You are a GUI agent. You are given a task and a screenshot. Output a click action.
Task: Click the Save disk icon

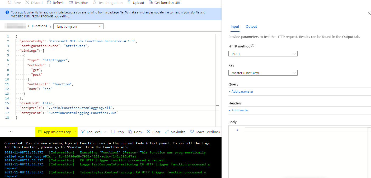click(x=10, y=3)
